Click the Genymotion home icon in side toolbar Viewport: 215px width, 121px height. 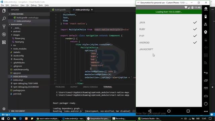tap(206, 96)
